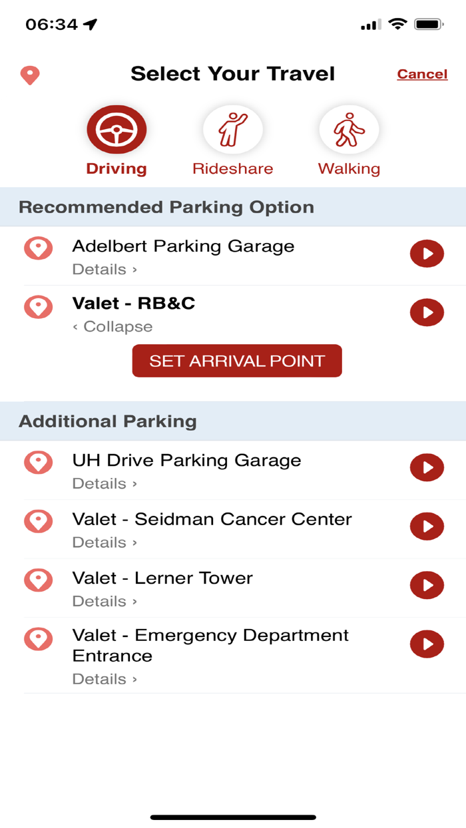Tap the pin icon beside Valet - RB&C

(x=39, y=307)
